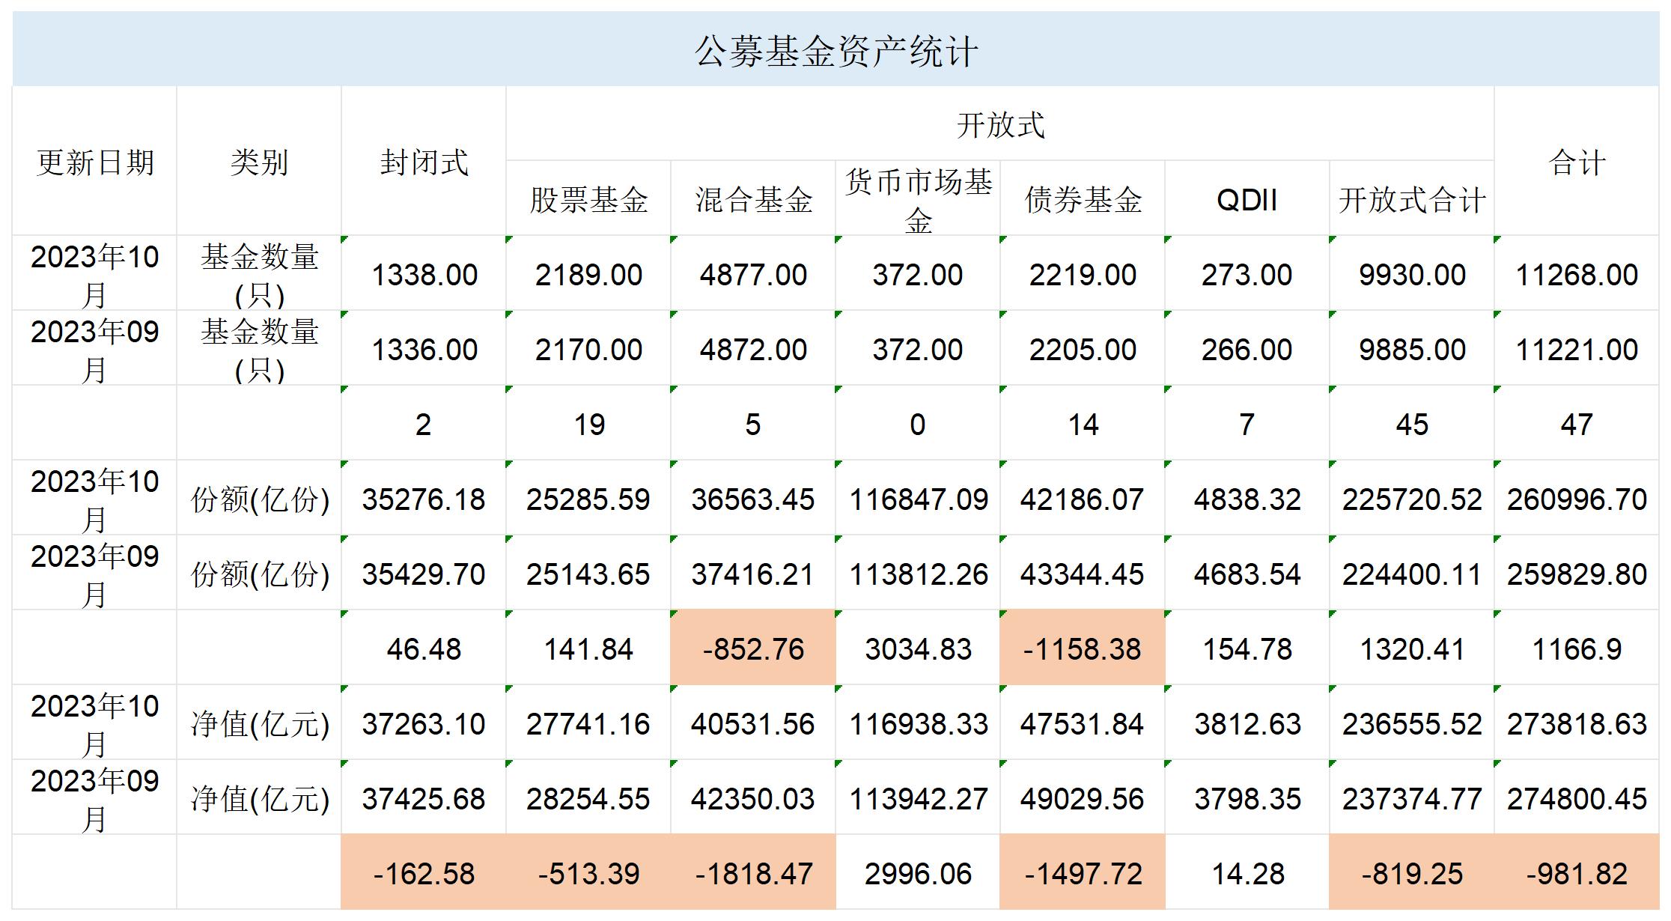Image resolution: width=1671 pixels, height=921 pixels.
Task: Click the highlighted -1158.38 cell
Action: tap(1083, 648)
